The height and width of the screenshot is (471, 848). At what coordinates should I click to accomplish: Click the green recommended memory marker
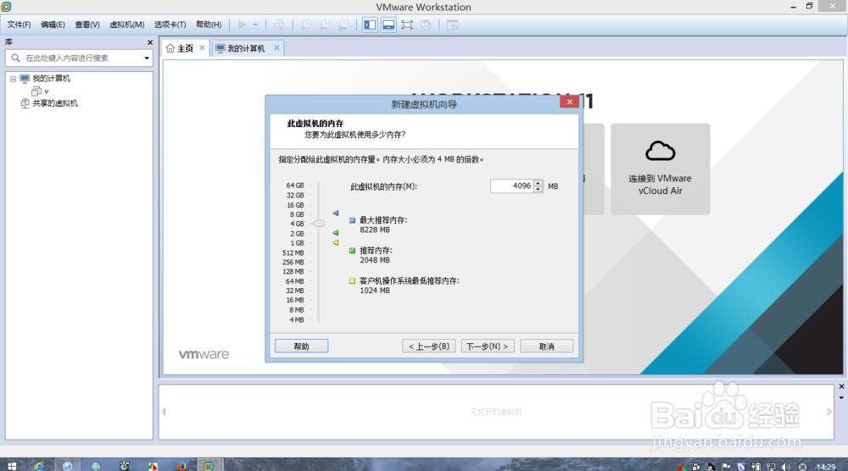tap(335, 233)
